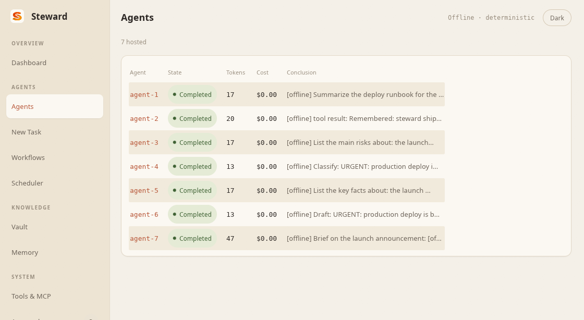
Task: Open agent-6 link
Action: 144,215
